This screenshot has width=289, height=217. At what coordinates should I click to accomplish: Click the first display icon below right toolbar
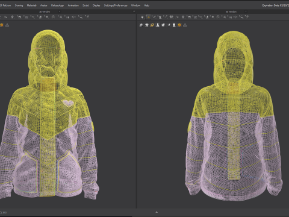pyautogui.click(x=141, y=25)
